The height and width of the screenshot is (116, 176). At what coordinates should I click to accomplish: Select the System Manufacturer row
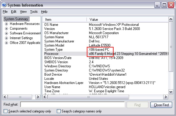[x=106, y=41]
